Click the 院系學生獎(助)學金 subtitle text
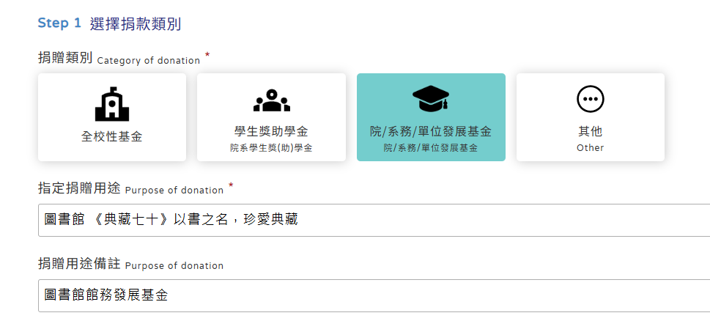 (271, 148)
